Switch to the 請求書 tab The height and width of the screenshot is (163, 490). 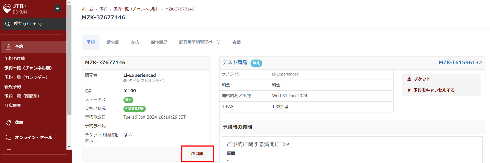113,42
